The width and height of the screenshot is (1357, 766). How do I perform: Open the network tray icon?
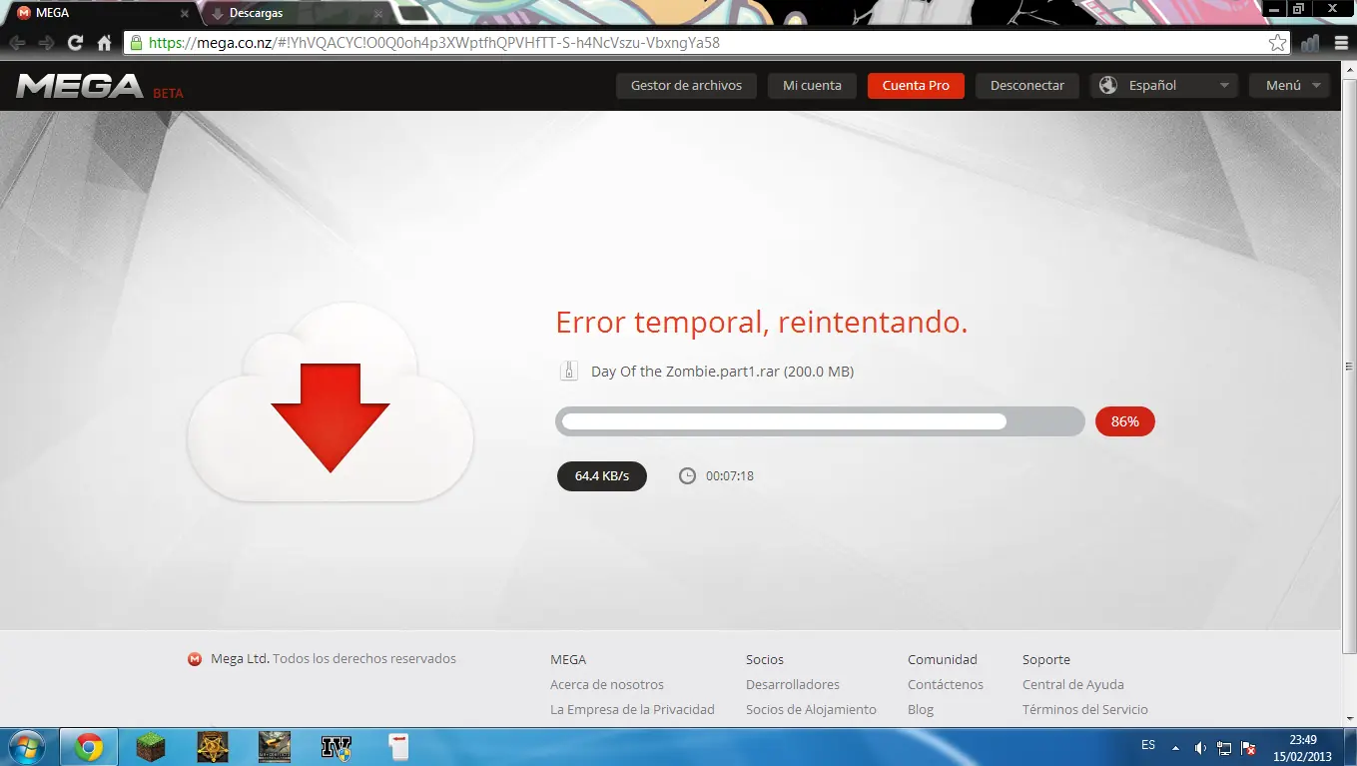pos(1224,747)
